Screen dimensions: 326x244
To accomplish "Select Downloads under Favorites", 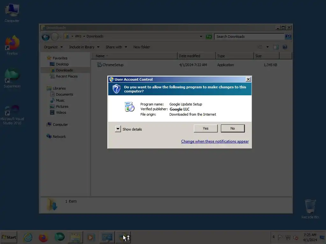I will coord(61,70).
